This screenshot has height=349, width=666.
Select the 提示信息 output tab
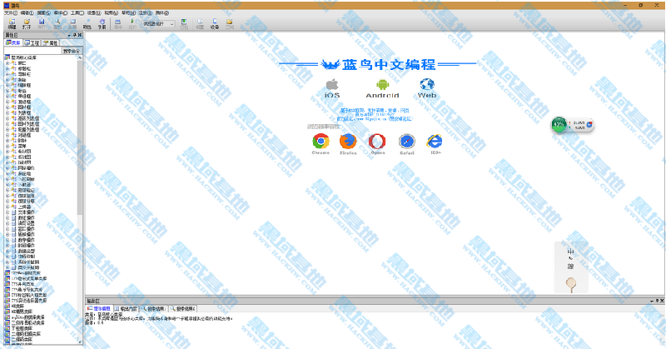coord(99,309)
